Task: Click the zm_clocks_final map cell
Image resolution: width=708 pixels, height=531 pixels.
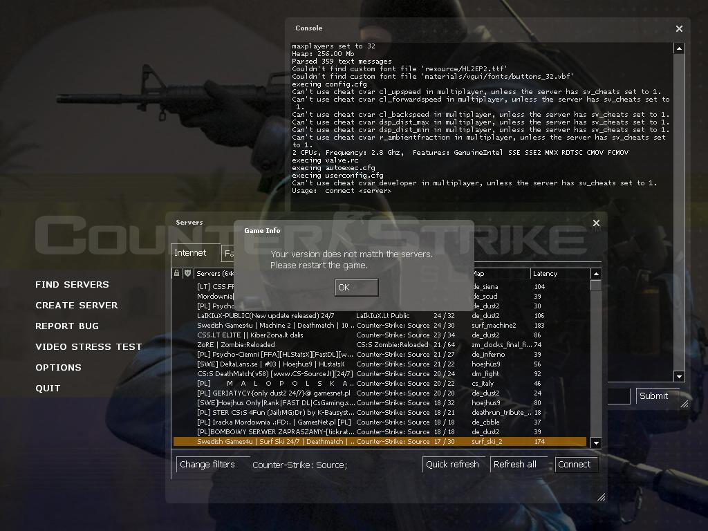Action: tap(502, 344)
